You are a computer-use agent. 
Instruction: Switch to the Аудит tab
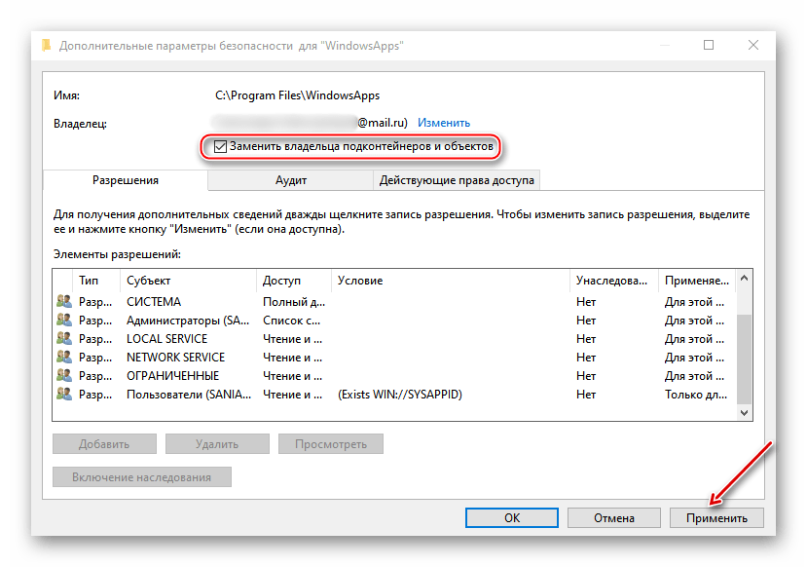point(291,180)
